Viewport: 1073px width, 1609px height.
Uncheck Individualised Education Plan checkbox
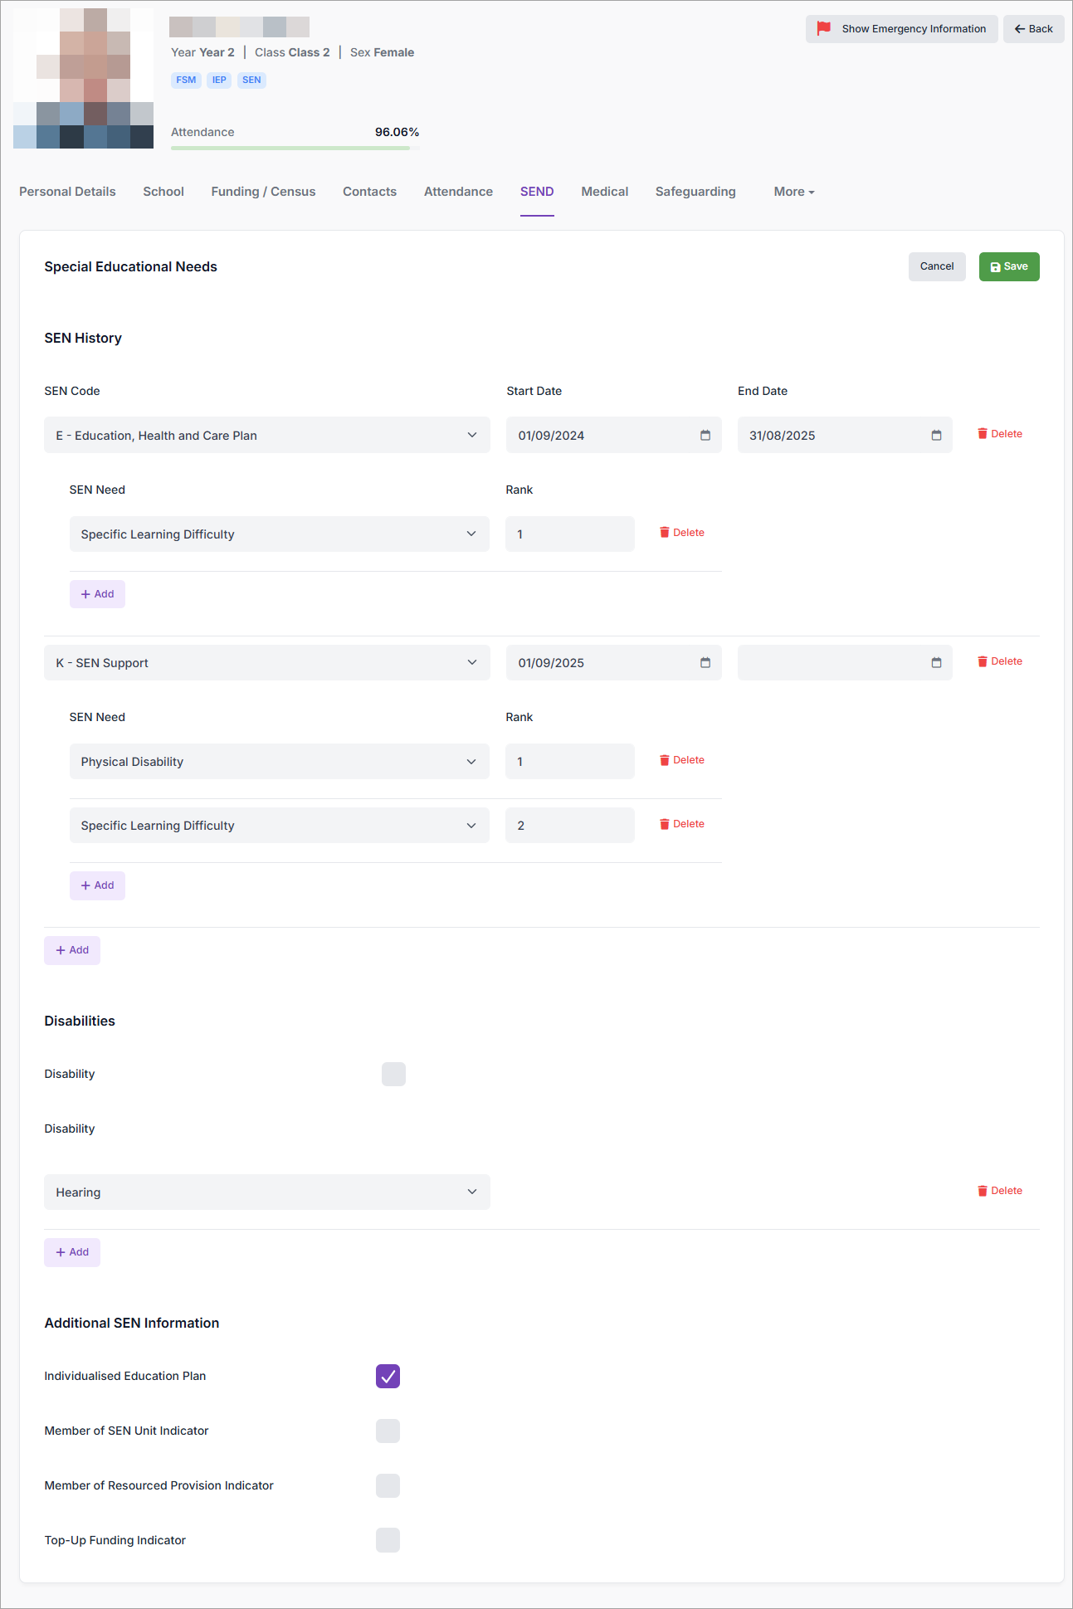click(388, 1376)
